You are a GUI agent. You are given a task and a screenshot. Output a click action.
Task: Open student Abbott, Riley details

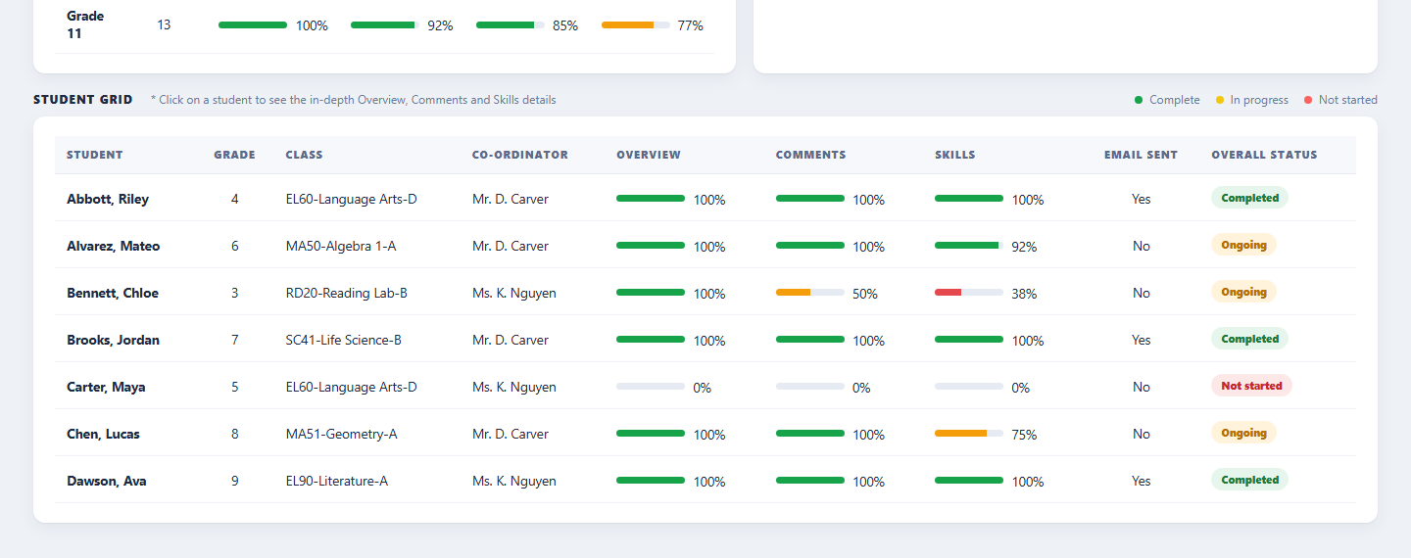[108, 199]
